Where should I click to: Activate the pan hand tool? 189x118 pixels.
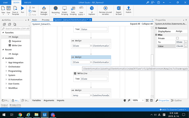point(125,100)
